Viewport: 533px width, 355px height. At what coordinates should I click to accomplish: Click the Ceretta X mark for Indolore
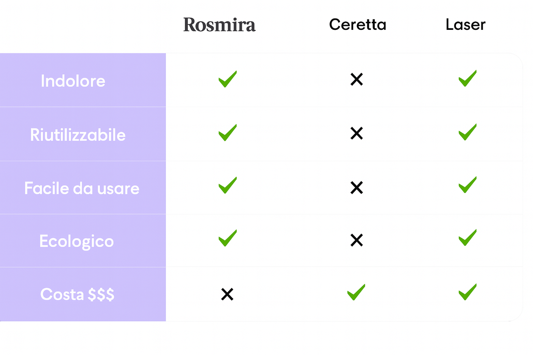[356, 79]
